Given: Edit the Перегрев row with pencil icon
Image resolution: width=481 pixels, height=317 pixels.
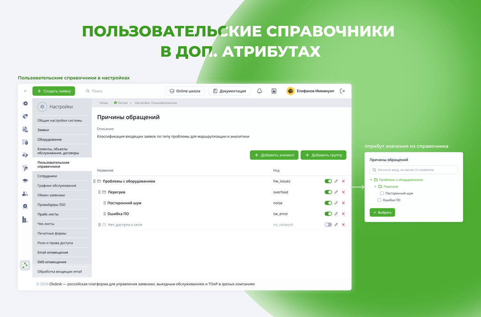Looking at the screenshot, I should pyautogui.click(x=336, y=192).
